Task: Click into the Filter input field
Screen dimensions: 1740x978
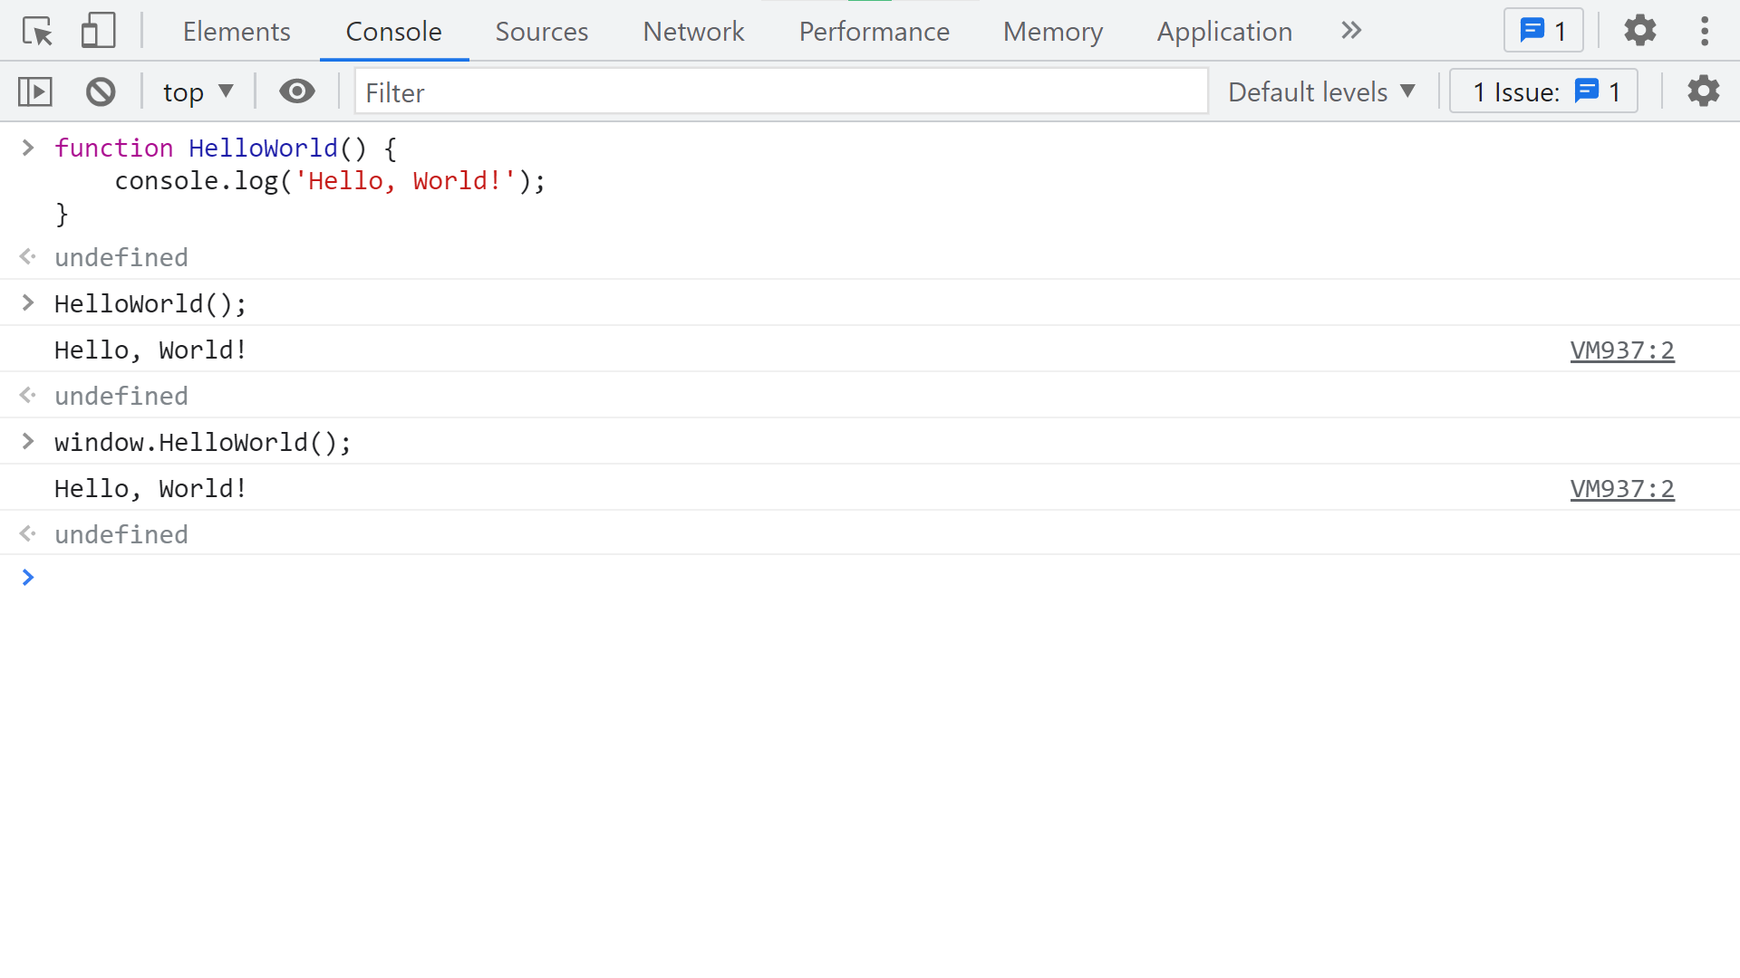Action: coord(779,91)
